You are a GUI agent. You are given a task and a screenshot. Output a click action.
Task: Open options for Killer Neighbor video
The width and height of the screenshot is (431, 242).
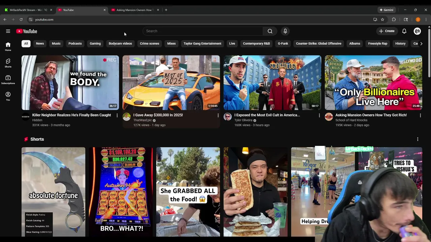[117, 115]
